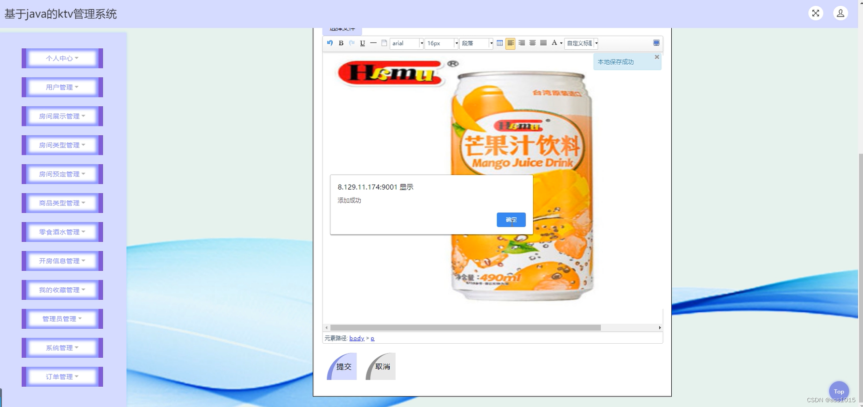Click the editor scrollbar right arrow
Image resolution: width=863 pixels, height=407 pixels.
(660, 328)
